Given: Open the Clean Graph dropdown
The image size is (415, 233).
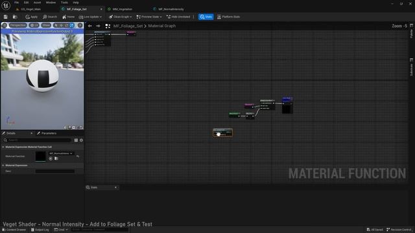Looking at the screenshot, I should (x=120, y=17).
